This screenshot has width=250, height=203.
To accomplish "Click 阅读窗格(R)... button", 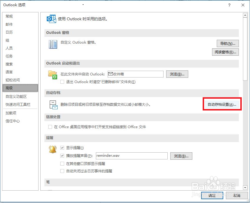I will point(225,52).
